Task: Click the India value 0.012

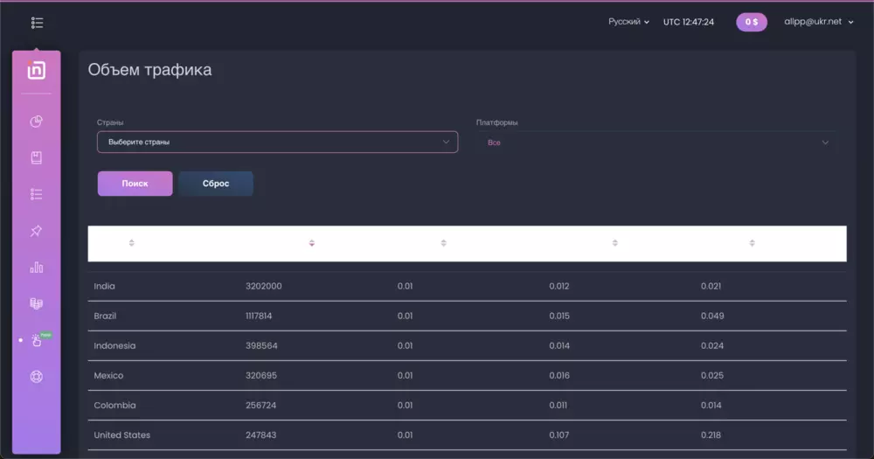Action: click(x=559, y=286)
